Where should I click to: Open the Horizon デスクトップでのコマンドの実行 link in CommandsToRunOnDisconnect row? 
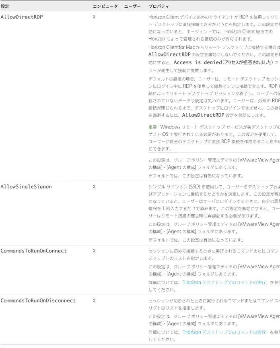click(225, 332)
